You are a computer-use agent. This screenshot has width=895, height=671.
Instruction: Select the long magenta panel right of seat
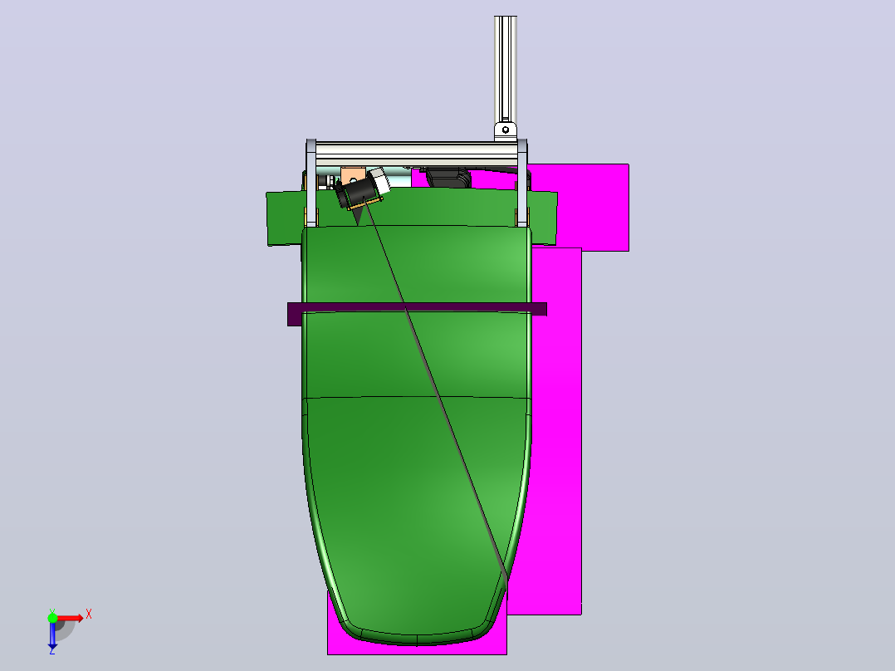[x=556, y=431]
